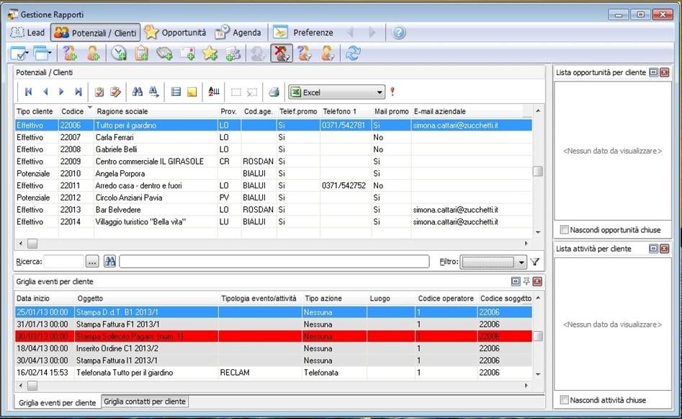Select red row Stampa Sollecito Pagam.
The width and height of the screenshot is (682, 419).
pyautogui.click(x=274, y=336)
